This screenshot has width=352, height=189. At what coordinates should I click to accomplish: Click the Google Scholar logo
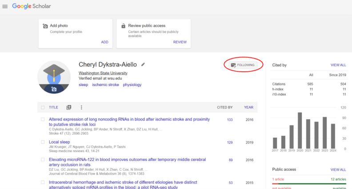32,6
